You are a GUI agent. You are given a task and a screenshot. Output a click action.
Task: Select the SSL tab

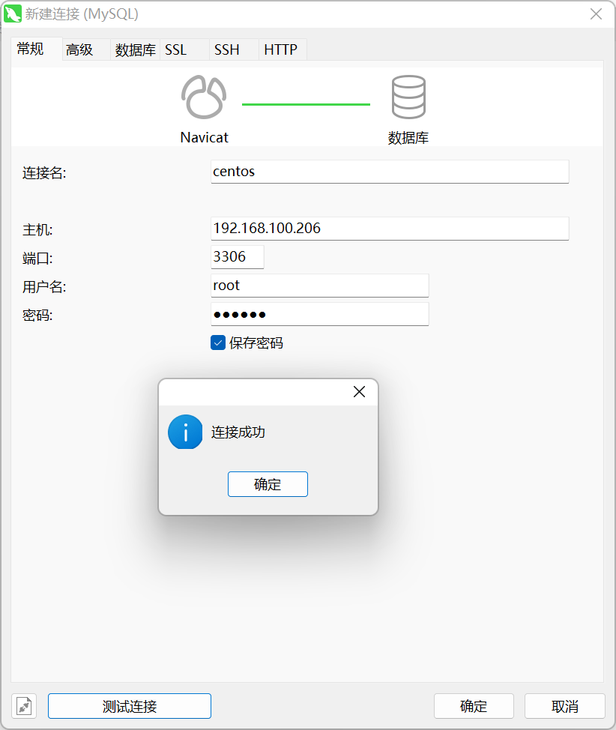coord(176,50)
